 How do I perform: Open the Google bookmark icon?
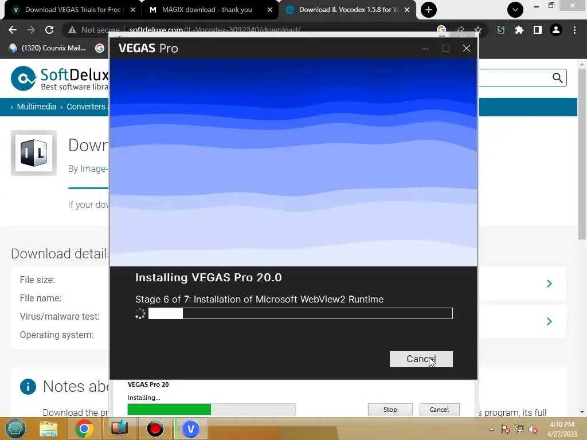[100, 48]
